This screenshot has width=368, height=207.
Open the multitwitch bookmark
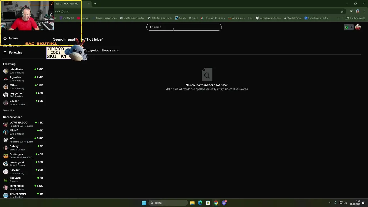(x=67, y=18)
